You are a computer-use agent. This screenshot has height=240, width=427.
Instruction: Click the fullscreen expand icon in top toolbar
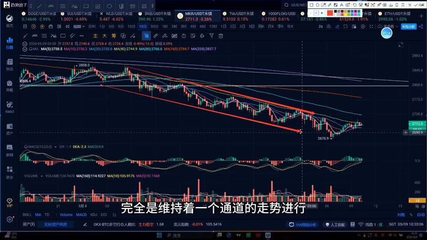371,26
